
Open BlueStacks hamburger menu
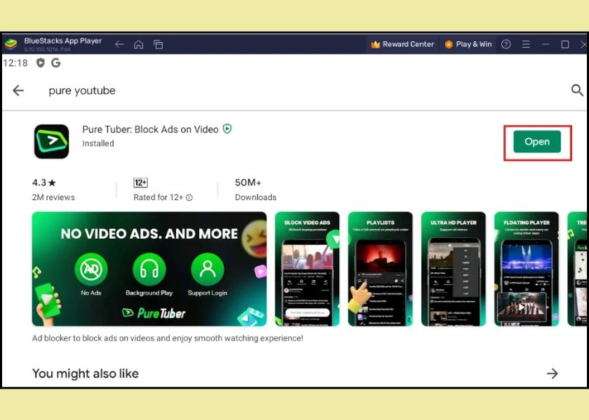[x=526, y=44]
